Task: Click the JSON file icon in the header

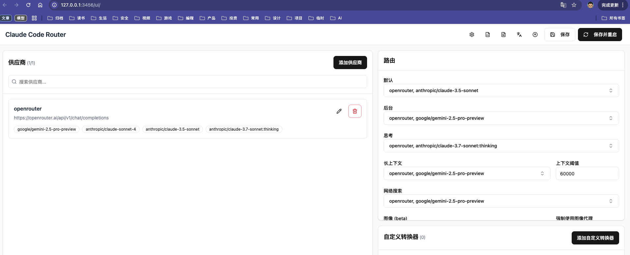Action: click(488, 35)
